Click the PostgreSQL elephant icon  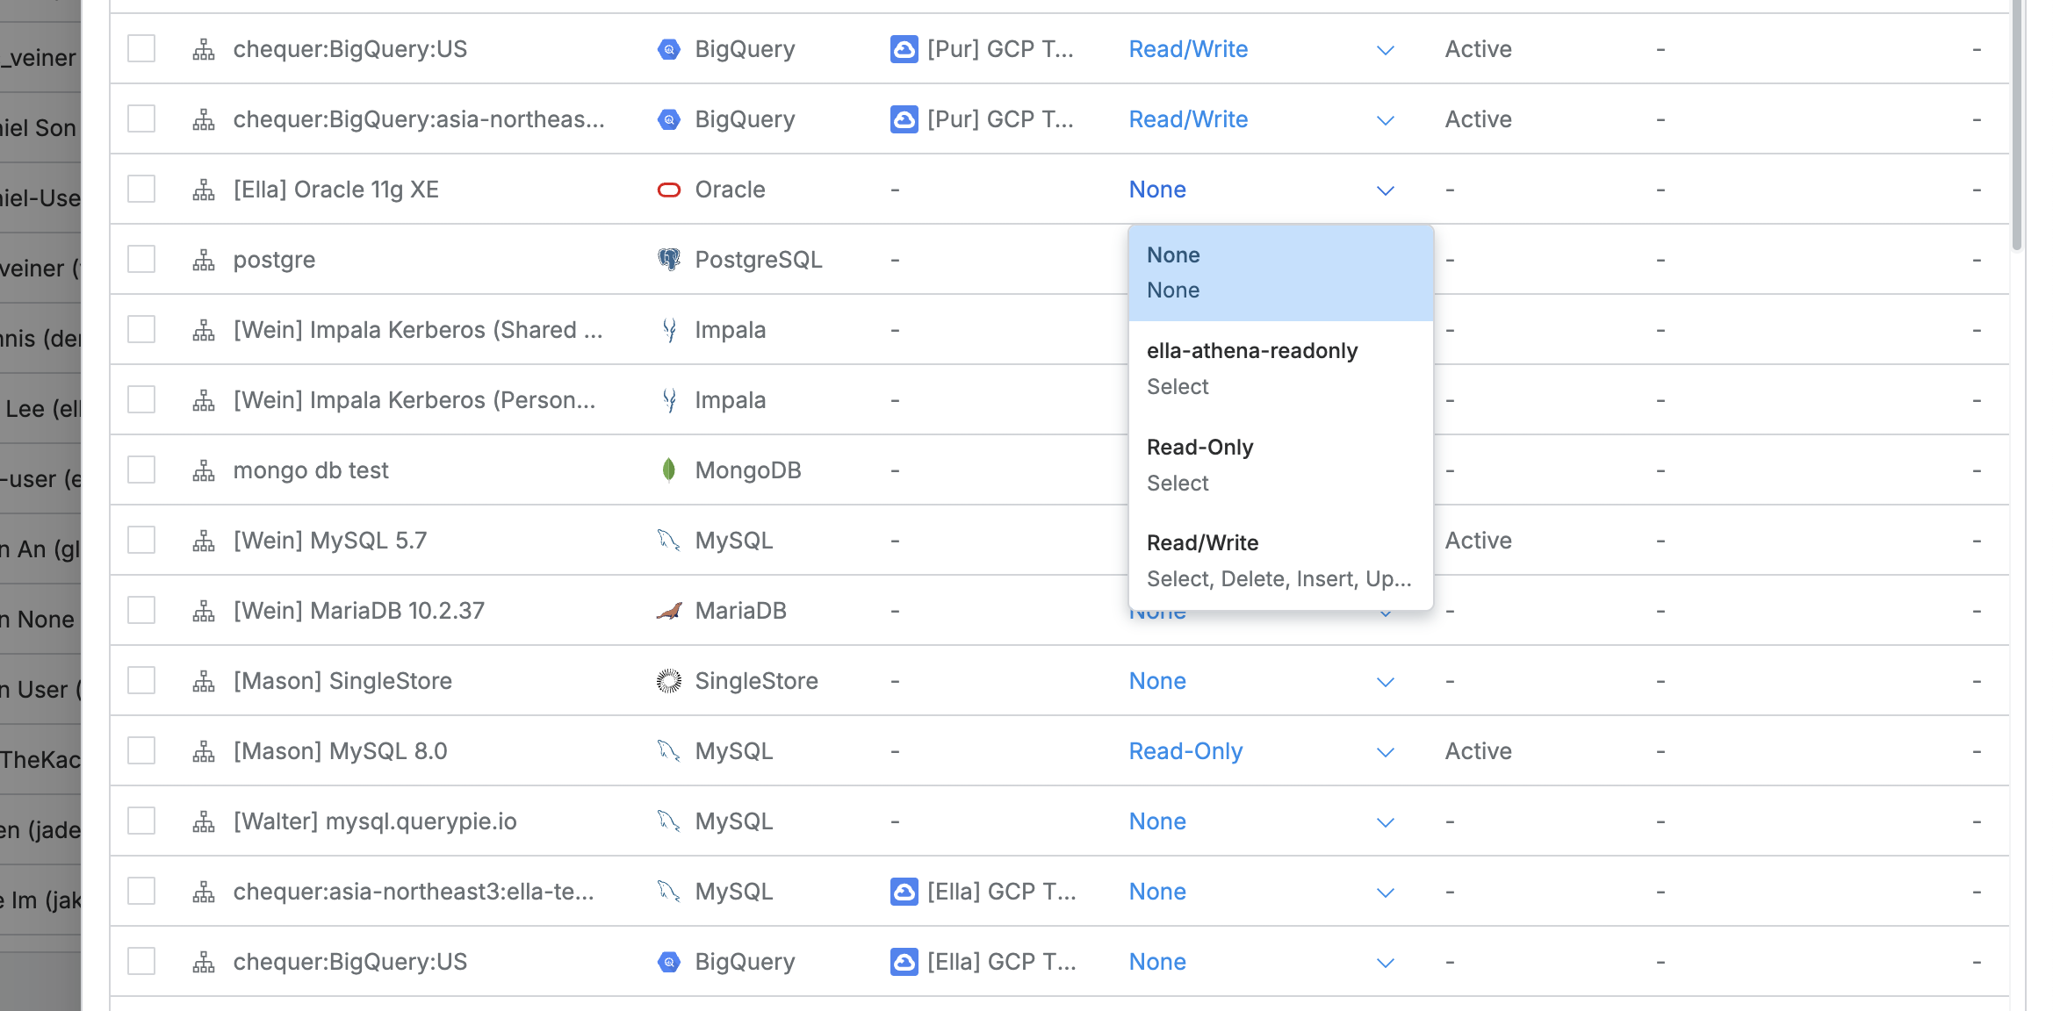point(669,260)
